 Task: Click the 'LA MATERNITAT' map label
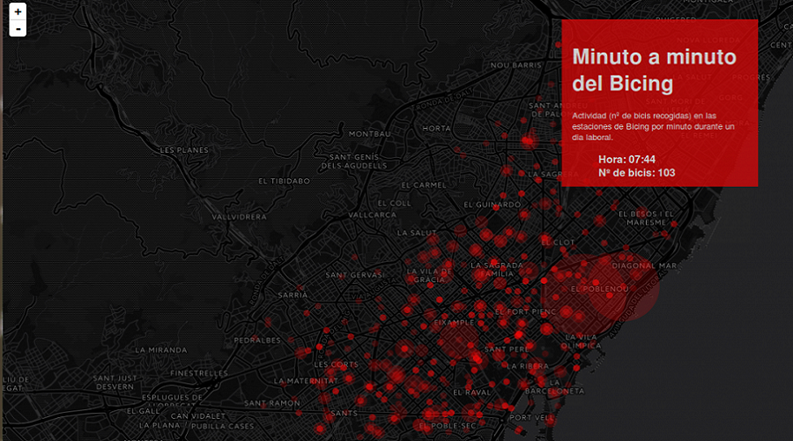click(x=306, y=381)
